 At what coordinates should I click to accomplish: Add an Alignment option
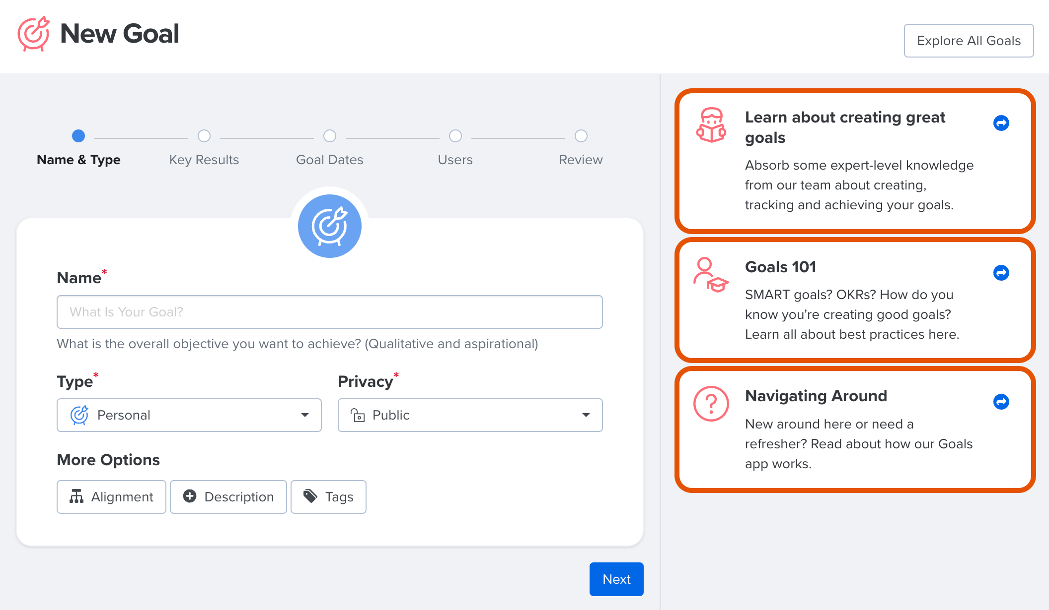tap(111, 497)
